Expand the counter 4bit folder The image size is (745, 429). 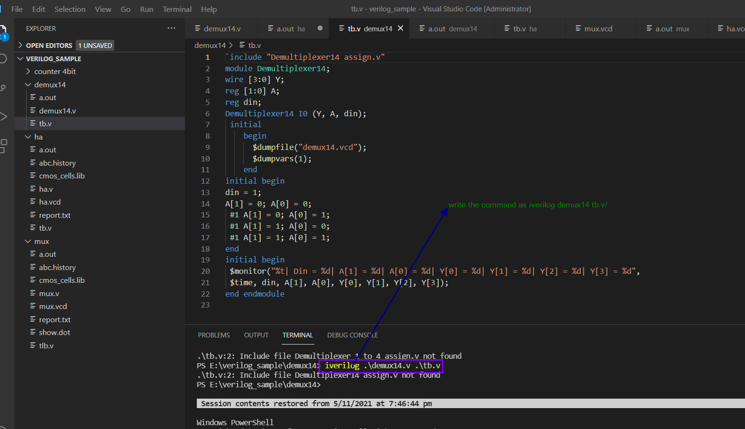click(28, 72)
